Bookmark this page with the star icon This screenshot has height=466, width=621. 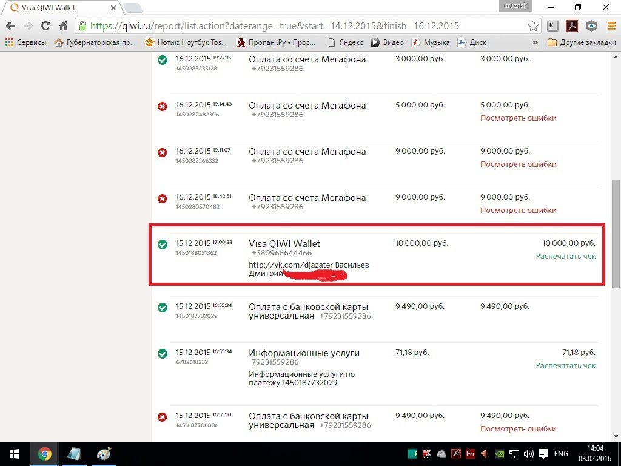(x=533, y=26)
